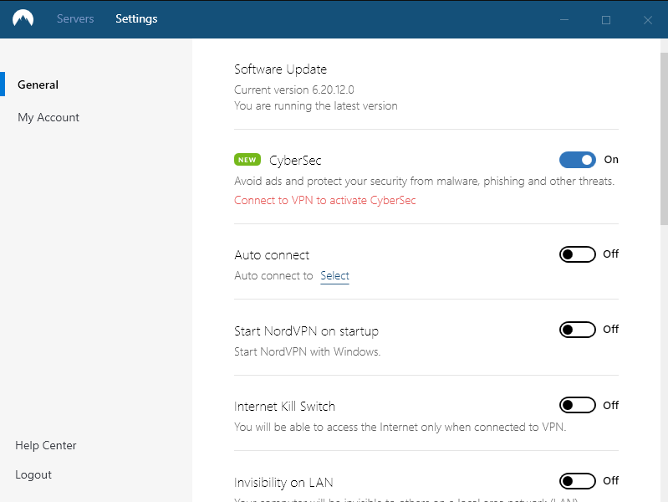668x502 pixels.
Task: Click the Current version 6.20.12.0 text
Action: (294, 90)
